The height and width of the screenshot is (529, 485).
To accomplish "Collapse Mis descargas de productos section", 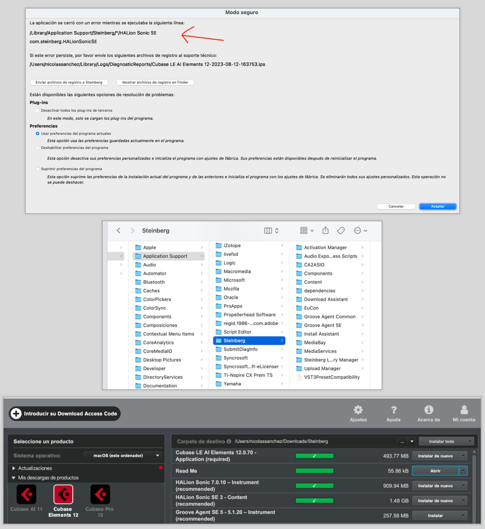I will 14,478.
